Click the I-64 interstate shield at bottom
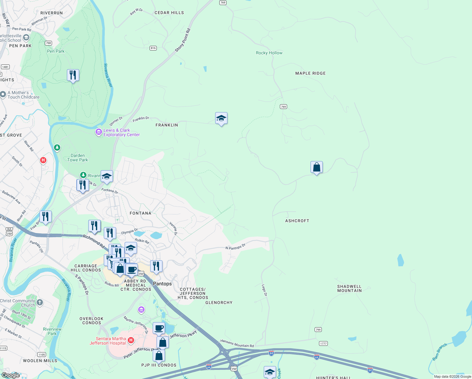Image resolution: width=472 pixels, height=379 pixels. click(x=209, y=367)
